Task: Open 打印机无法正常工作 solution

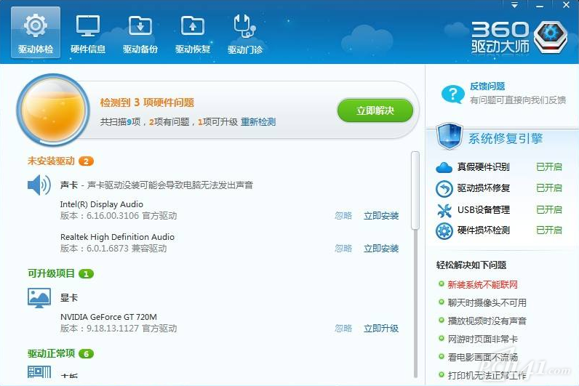Action: 487,375
